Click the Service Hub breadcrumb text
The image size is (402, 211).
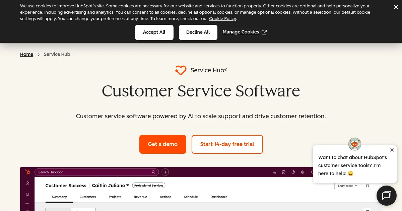[57, 54]
